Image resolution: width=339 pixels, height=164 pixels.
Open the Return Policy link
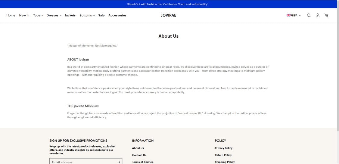[223, 155]
